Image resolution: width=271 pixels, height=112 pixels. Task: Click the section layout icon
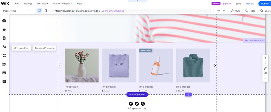click(265, 73)
